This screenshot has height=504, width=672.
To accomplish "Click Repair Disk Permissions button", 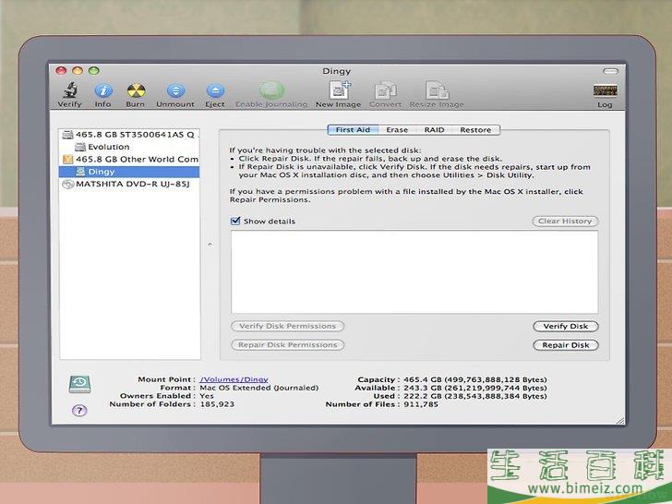I will pyautogui.click(x=288, y=345).
